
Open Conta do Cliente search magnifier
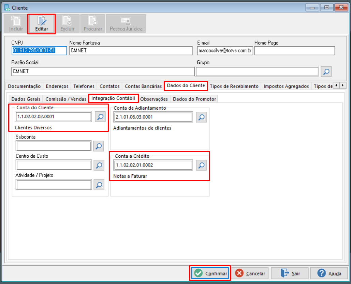[x=100, y=117]
